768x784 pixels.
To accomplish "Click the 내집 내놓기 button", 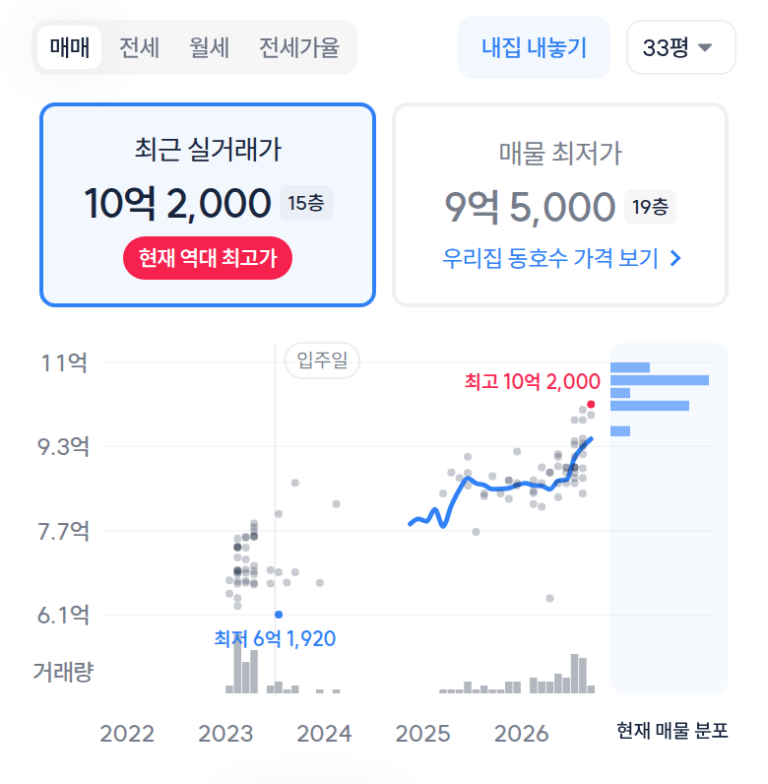I will coord(534,47).
